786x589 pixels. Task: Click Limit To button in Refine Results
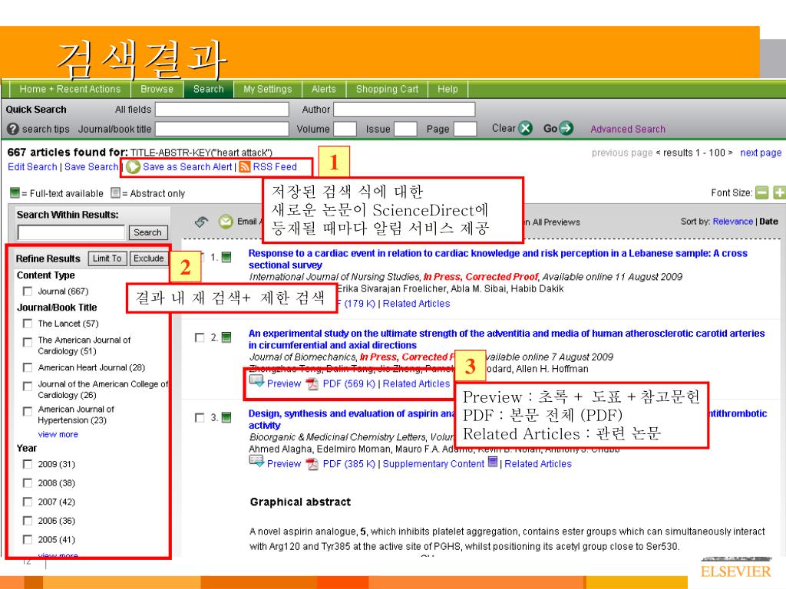pyautogui.click(x=107, y=258)
